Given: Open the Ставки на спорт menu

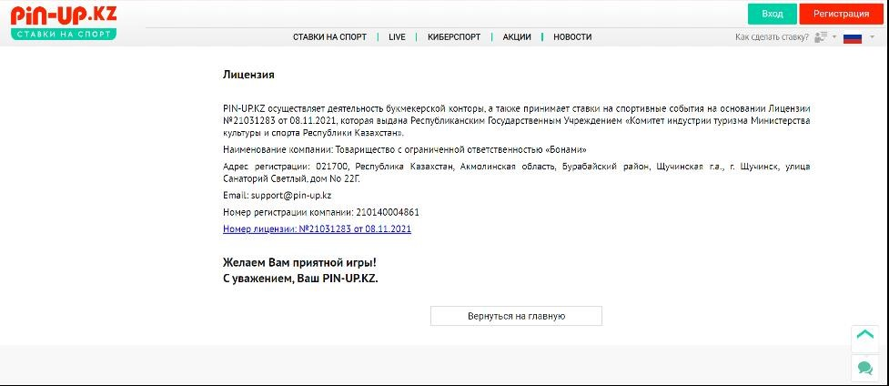Looking at the screenshot, I should point(329,37).
